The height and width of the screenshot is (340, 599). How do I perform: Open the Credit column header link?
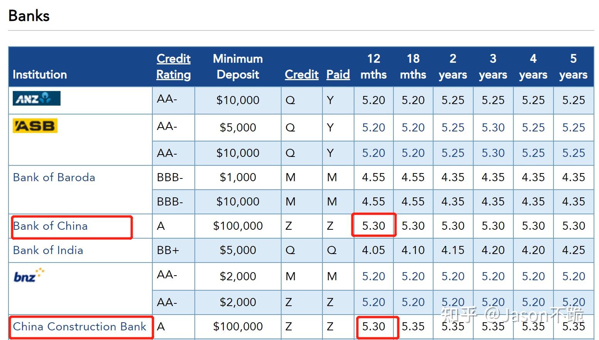(302, 74)
